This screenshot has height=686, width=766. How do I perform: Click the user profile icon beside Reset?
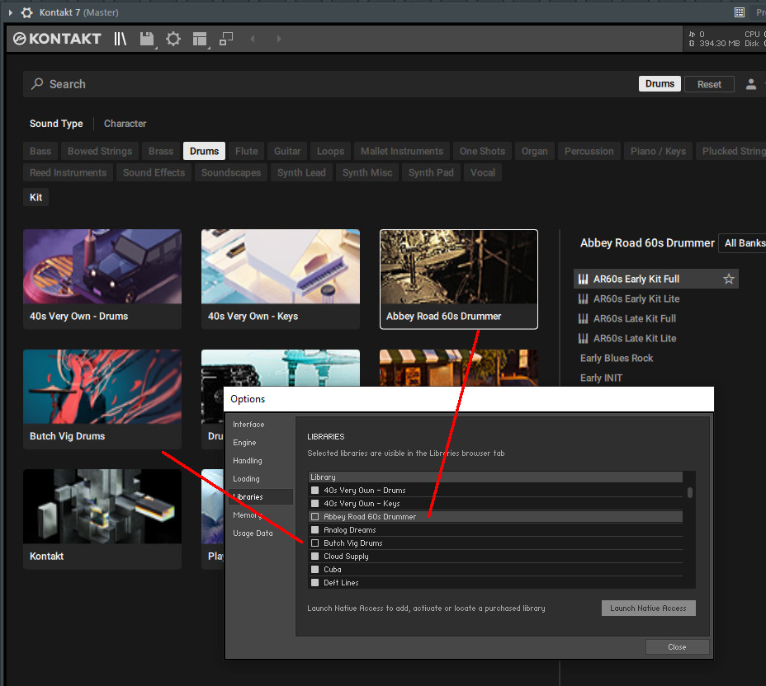pyautogui.click(x=751, y=84)
